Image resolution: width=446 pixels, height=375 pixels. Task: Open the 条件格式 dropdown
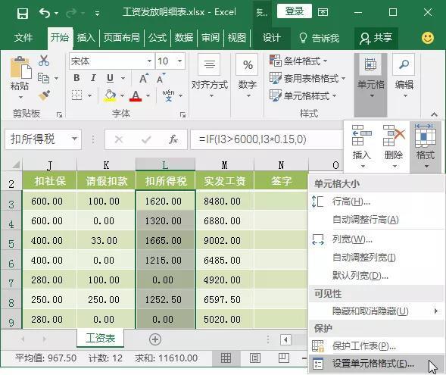298,61
